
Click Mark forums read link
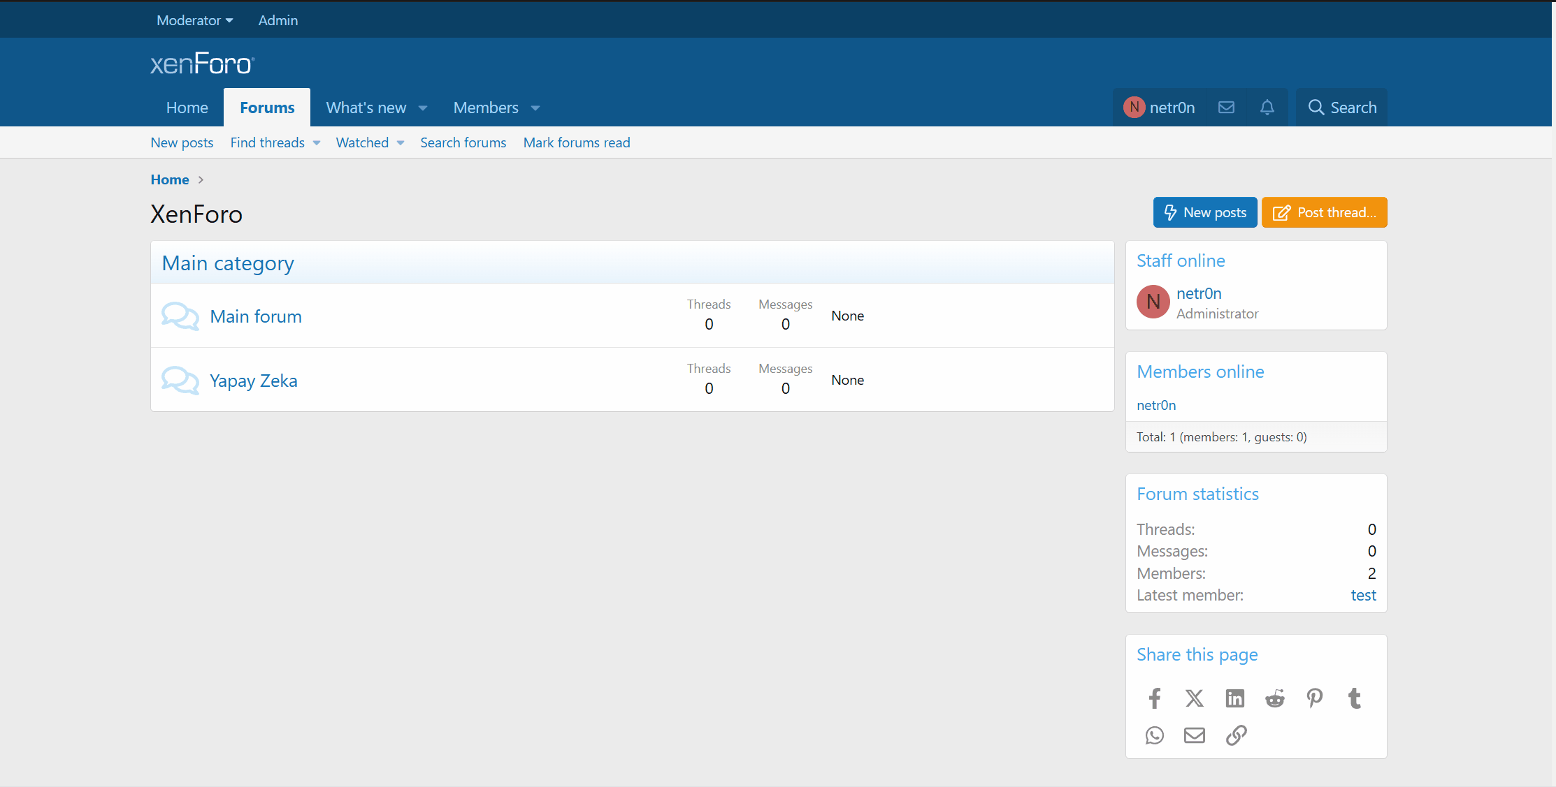[x=577, y=142]
